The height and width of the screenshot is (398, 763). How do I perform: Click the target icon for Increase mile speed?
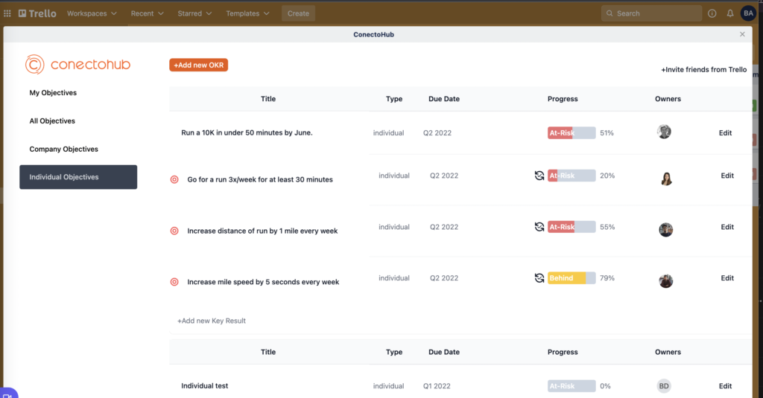(174, 282)
